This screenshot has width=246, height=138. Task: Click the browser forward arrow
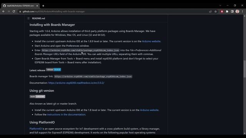point(8,11)
